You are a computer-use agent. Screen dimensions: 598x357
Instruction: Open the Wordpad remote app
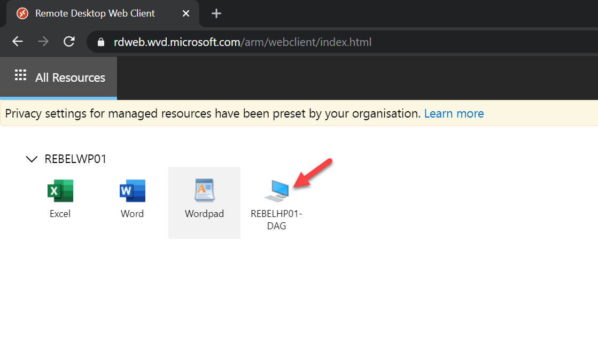pyautogui.click(x=205, y=203)
